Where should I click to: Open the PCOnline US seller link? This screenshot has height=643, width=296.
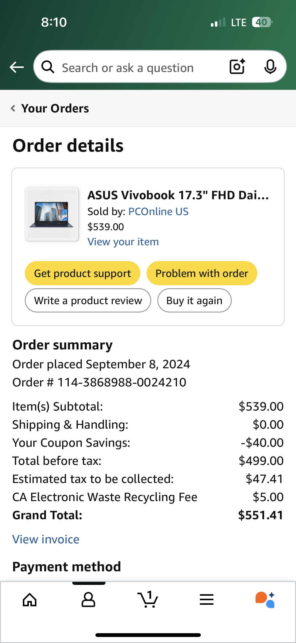point(158,212)
